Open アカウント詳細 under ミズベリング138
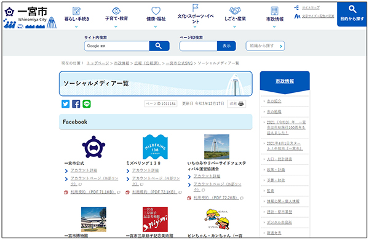 point(145,170)
